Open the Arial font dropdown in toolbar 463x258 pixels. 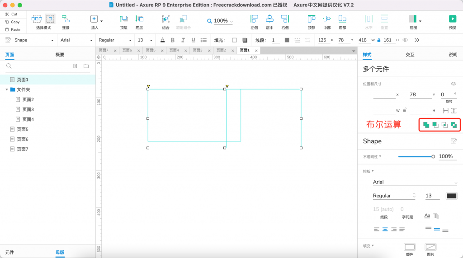point(76,40)
